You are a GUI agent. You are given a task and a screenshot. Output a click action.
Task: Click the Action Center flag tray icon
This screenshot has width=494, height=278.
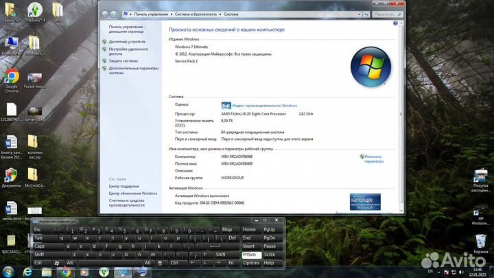coord(446,272)
